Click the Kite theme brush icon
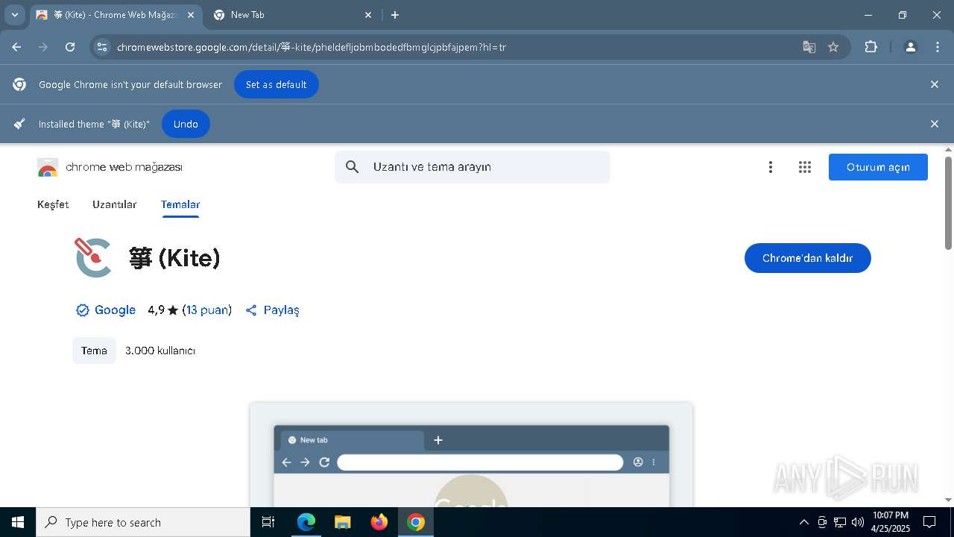 [x=93, y=257]
